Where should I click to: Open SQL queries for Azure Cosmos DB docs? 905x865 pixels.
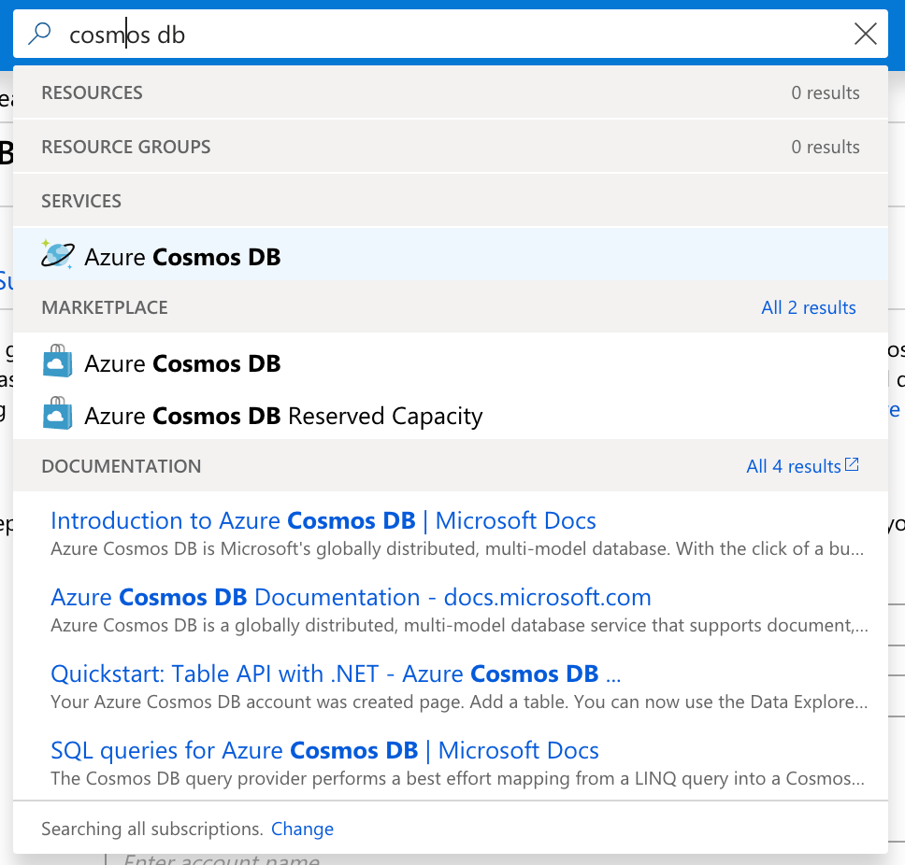323,749
